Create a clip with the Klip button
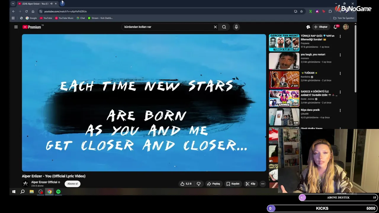379x213 pixels. click(250, 184)
